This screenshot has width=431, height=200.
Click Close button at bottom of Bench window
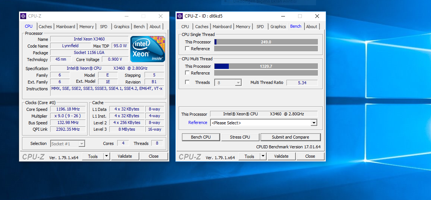[310, 156]
